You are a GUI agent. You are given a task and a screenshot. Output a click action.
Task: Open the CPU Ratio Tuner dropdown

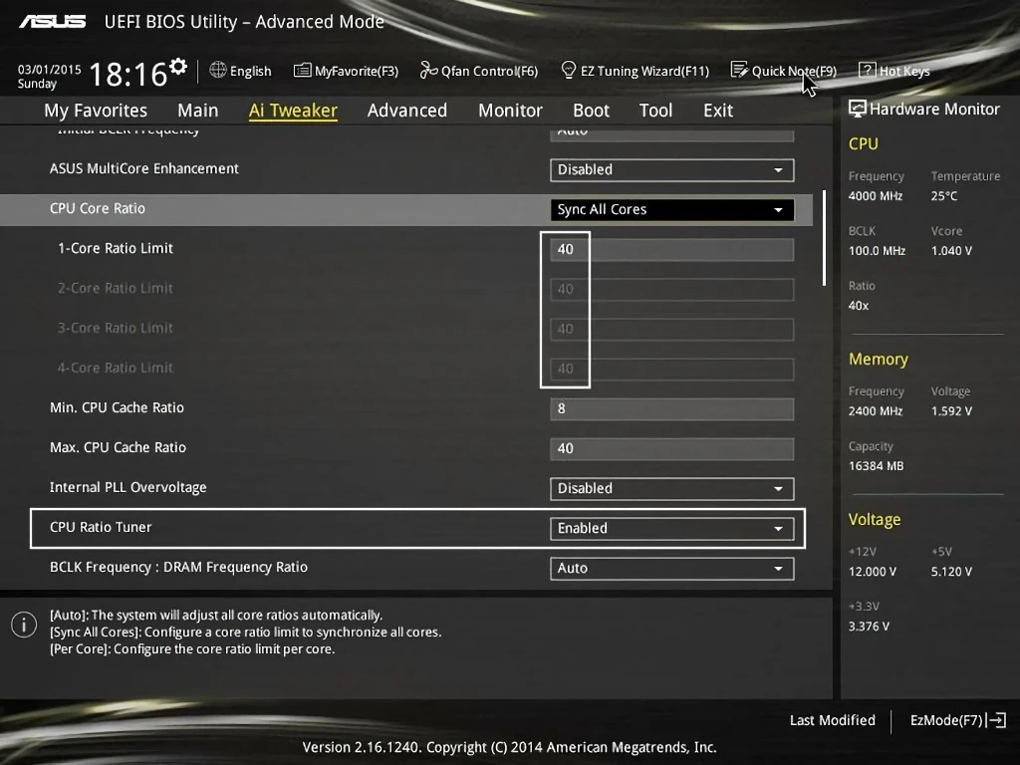pos(672,528)
